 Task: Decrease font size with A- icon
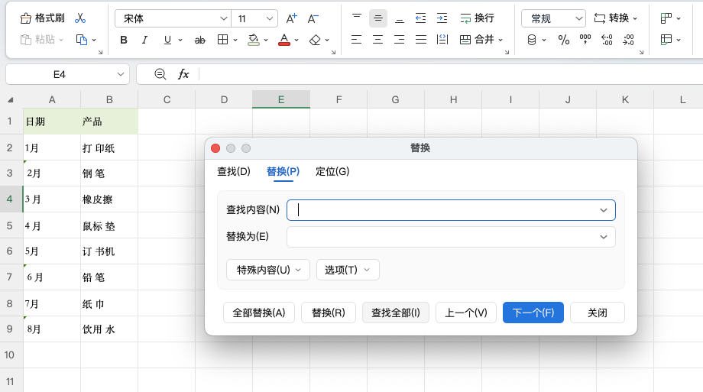(x=313, y=18)
